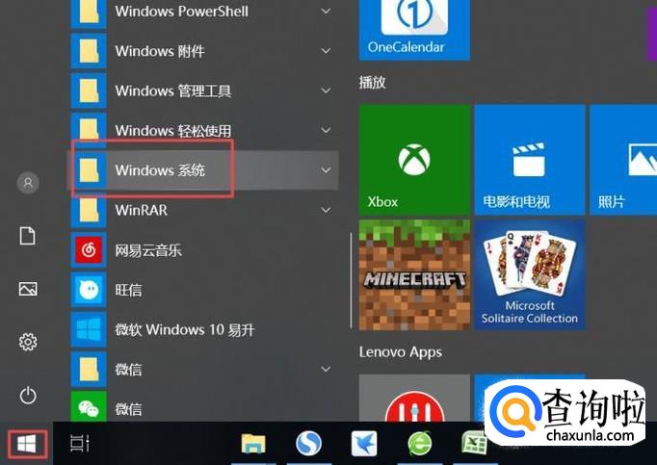Click the user account icon
This screenshot has width=657, height=465.
(28, 182)
